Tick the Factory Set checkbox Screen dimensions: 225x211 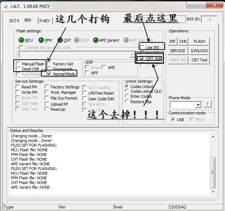point(49,64)
